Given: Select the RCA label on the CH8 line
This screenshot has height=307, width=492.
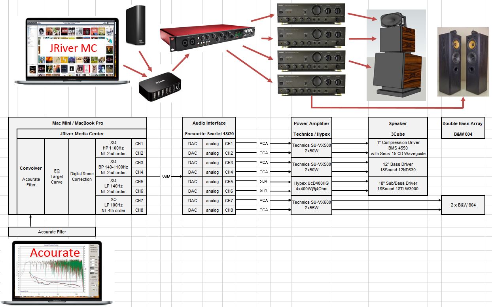Looking at the screenshot, I should [263, 210].
